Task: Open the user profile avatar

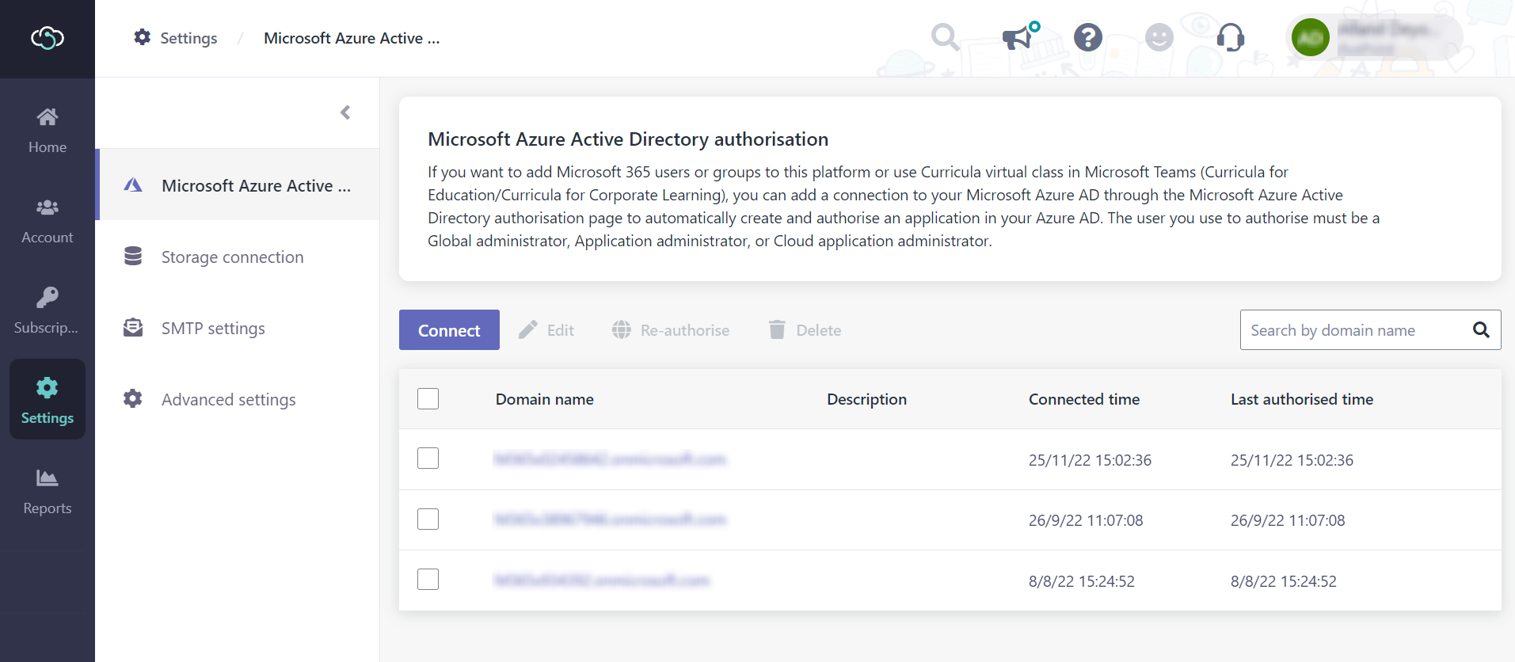Action: tap(1311, 37)
